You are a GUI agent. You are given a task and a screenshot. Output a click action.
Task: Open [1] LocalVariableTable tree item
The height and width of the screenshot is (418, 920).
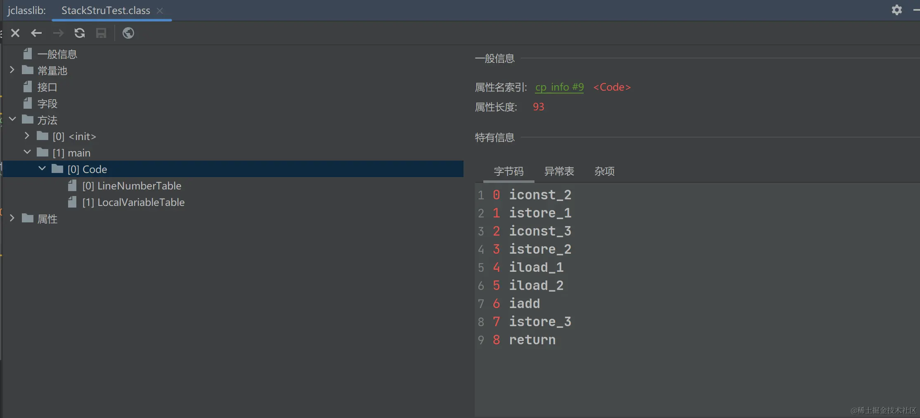(133, 202)
